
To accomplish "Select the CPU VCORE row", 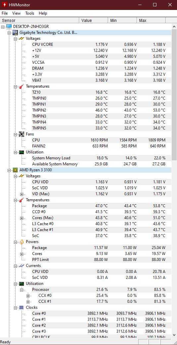I will (101, 44).
